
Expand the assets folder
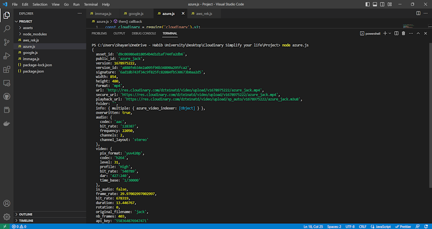pos(50,28)
